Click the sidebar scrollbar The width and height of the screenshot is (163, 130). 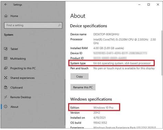[65, 102]
